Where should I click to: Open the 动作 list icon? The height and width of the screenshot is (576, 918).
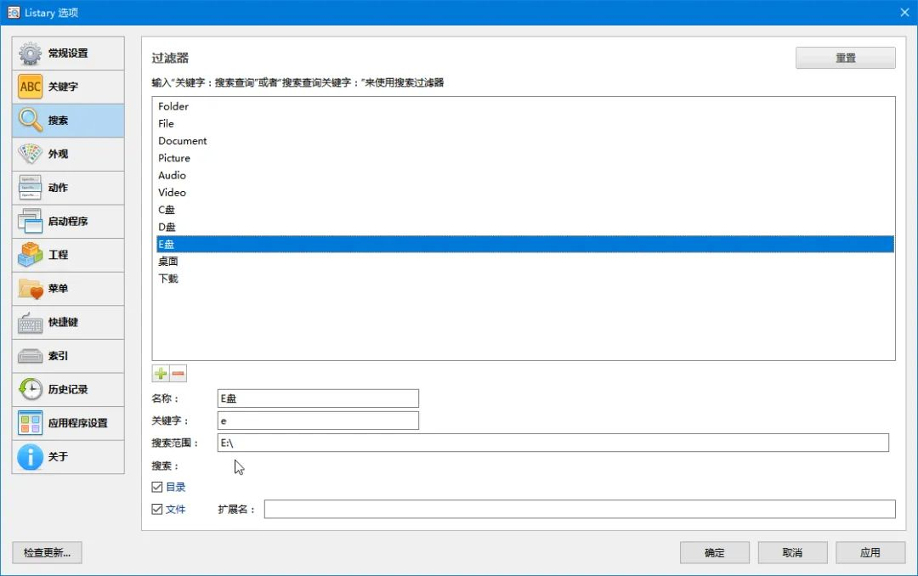coord(30,187)
